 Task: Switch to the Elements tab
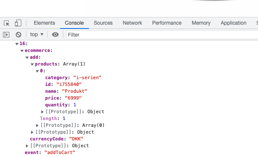pos(44,23)
